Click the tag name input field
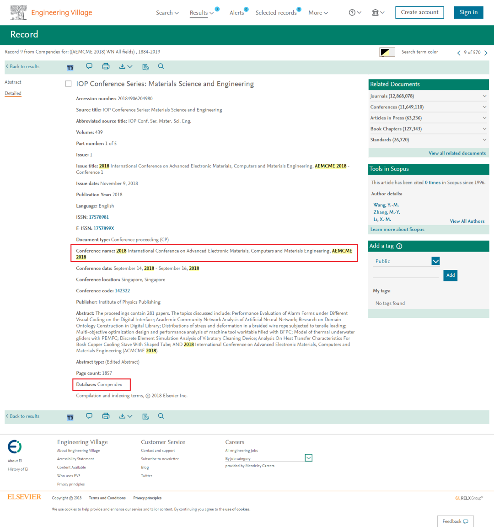Image resolution: width=494 pixels, height=527 pixels. [406, 275]
